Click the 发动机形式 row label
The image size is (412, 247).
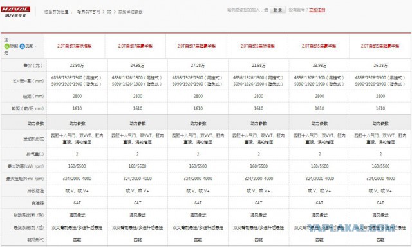tap(33, 139)
